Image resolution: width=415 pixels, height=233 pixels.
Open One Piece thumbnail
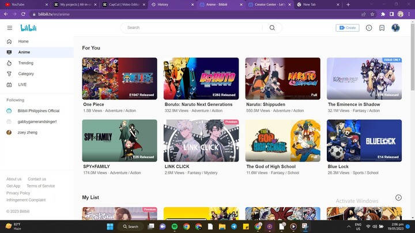pyautogui.click(x=120, y=79)
